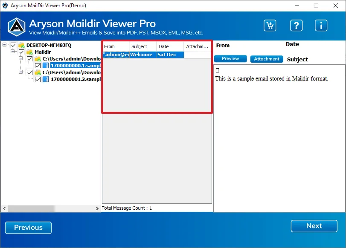Click the Attachment button

[267, 59]
